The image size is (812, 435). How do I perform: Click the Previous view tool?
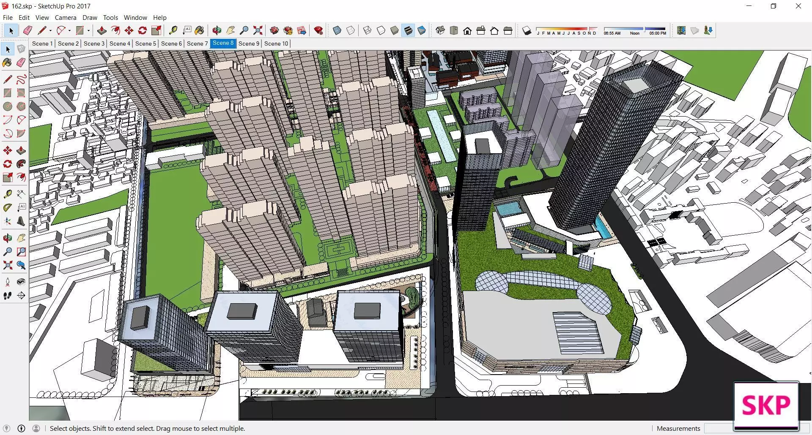point(21,265)
